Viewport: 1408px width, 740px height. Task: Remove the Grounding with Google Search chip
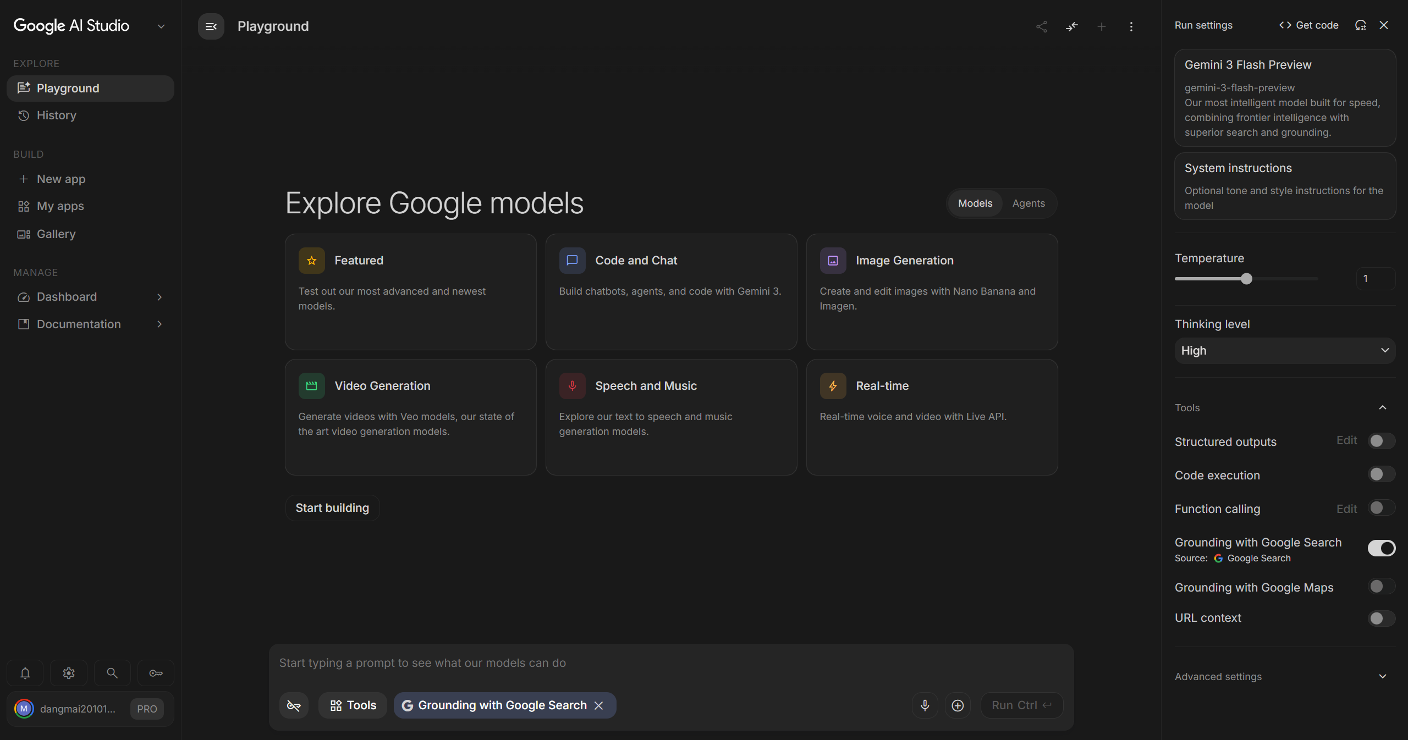point(599,705)
